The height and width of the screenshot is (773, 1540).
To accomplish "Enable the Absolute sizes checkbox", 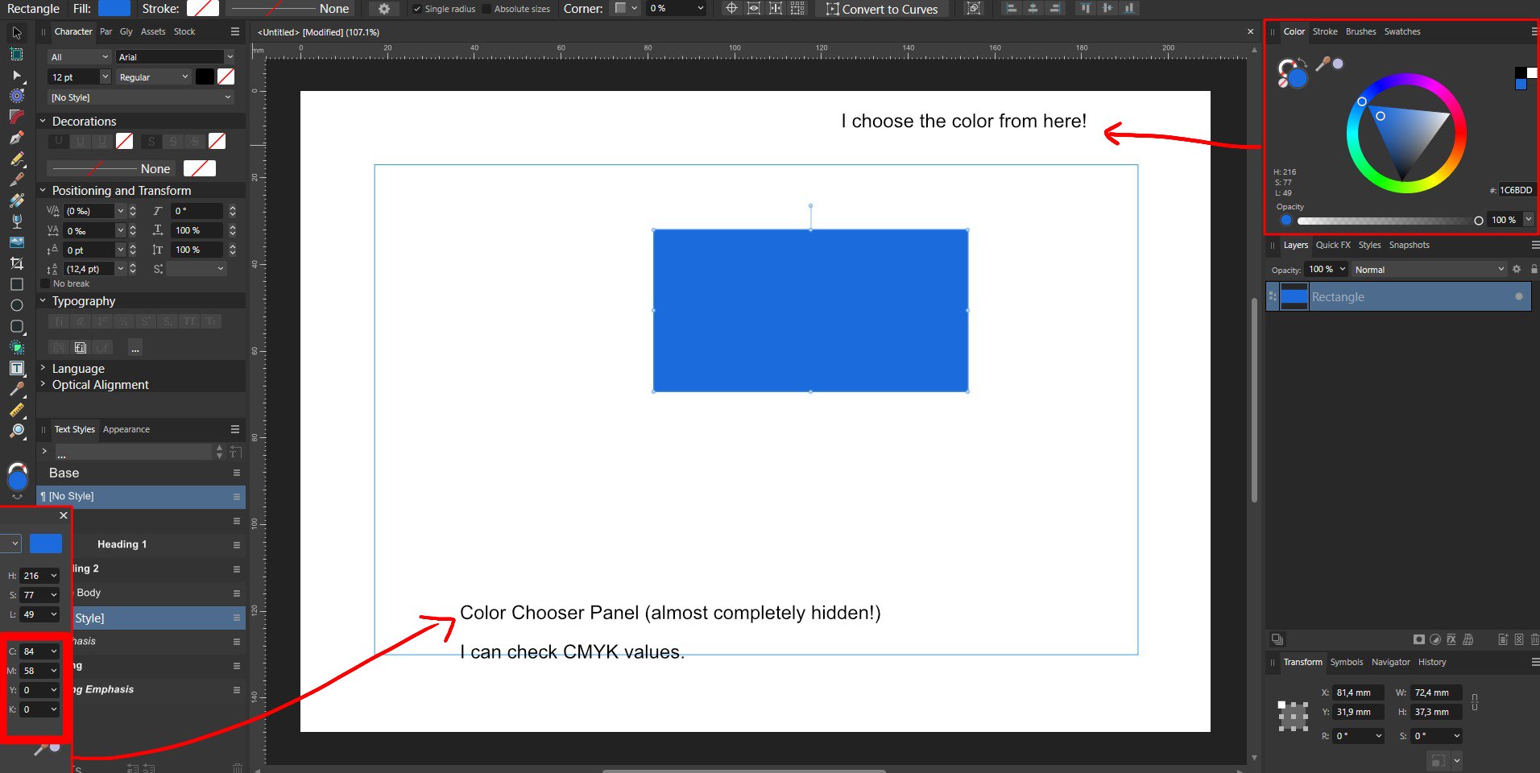I will [486, 9].
